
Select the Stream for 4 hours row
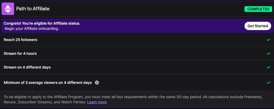(x=137, y=53)
